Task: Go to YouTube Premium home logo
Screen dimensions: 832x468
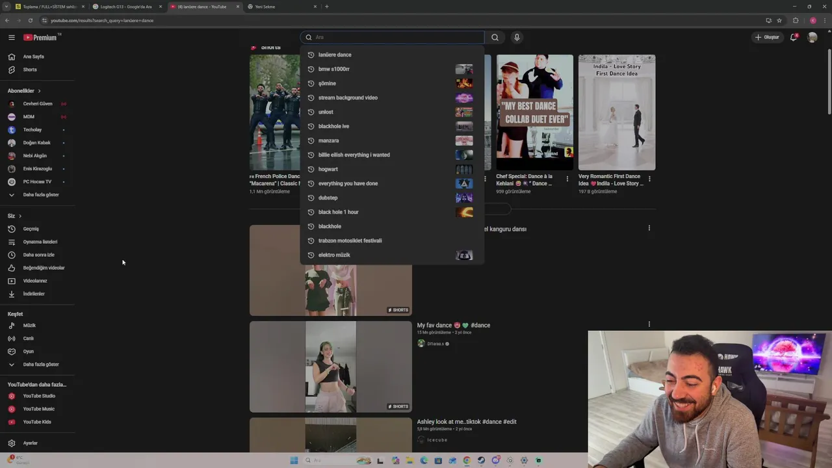Action: [42, 38]
